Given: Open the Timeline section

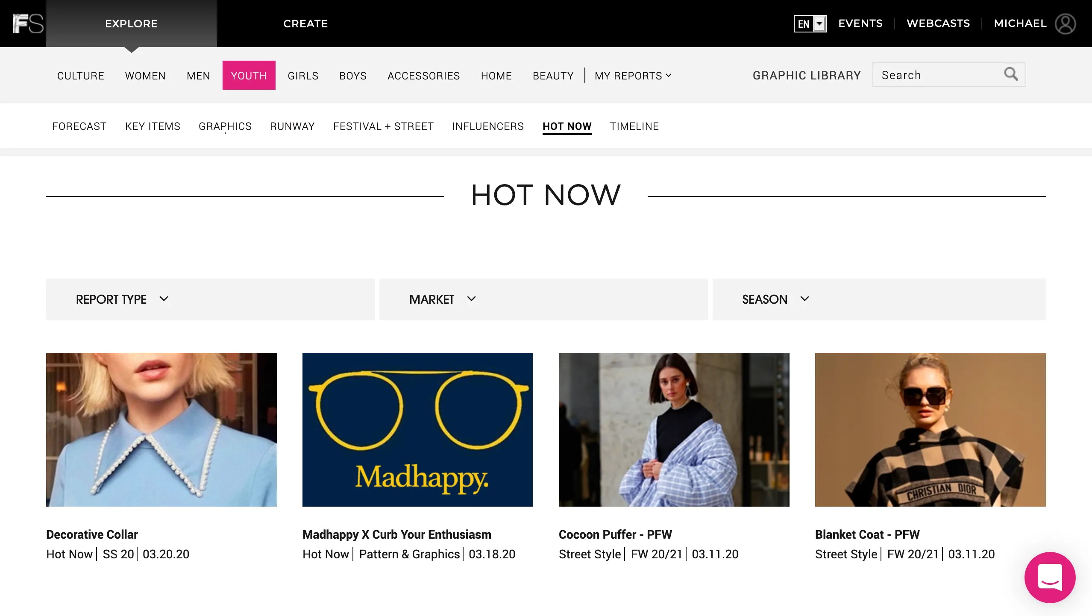Looking at the screenshot, I should coord(634,126).
